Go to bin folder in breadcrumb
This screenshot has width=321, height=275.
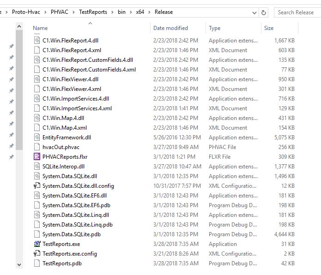(121, 12)
